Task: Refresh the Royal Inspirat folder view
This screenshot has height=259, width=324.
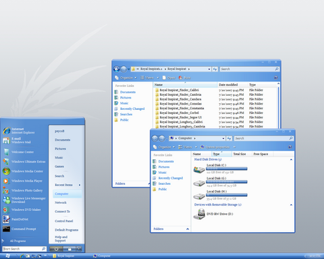Action: pyautogui.click(x=215, y=69)
